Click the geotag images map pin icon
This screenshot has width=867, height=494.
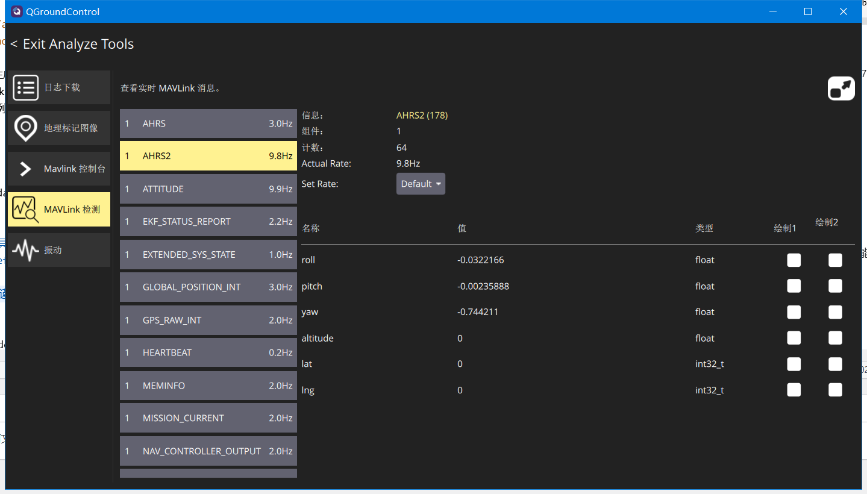pos(26,128)
